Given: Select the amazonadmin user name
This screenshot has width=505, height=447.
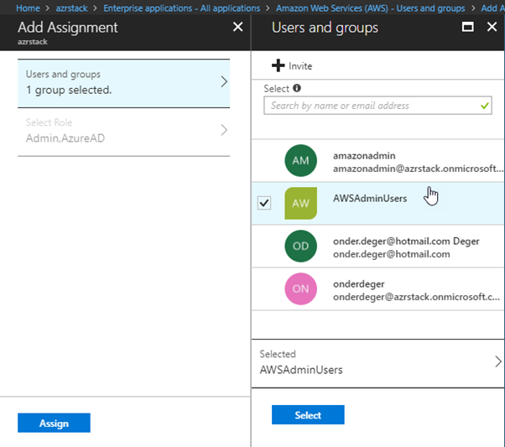Looking at the screenshot, I should [x=364, y=155].
